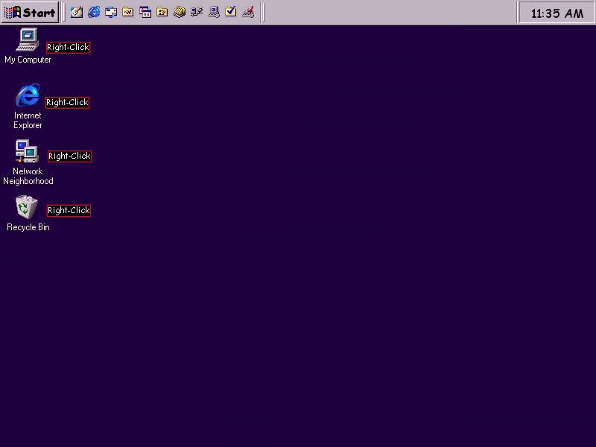Select the Internet Explorer desktop icon

click(28, 107)
